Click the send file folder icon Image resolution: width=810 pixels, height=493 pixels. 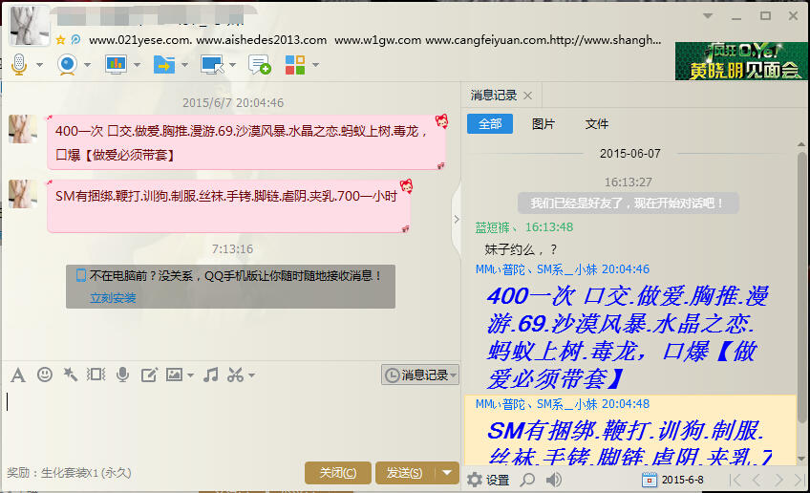[163, 64]
